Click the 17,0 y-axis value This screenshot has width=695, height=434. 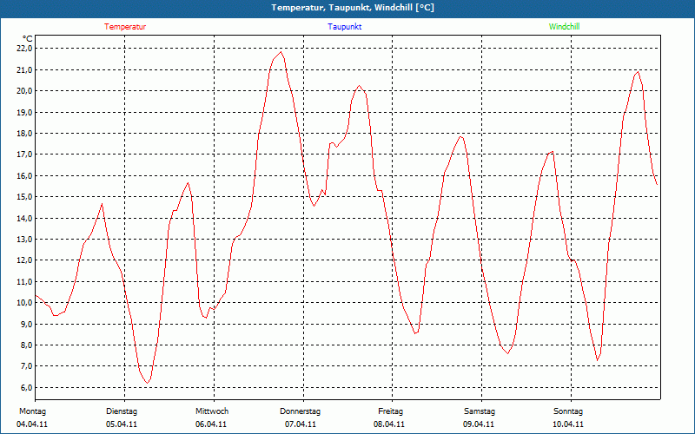coord(24,155)
